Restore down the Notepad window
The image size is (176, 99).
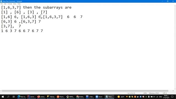167,1
